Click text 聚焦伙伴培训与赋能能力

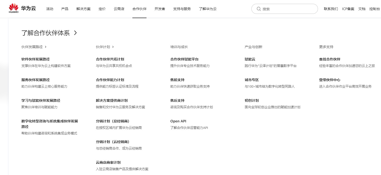39,107
